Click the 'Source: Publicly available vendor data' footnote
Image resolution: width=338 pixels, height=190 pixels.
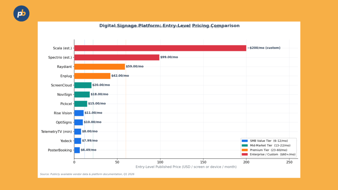pos(87,174)
